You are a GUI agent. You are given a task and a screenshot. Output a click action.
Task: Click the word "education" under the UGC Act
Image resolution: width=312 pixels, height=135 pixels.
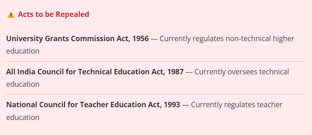23,51
